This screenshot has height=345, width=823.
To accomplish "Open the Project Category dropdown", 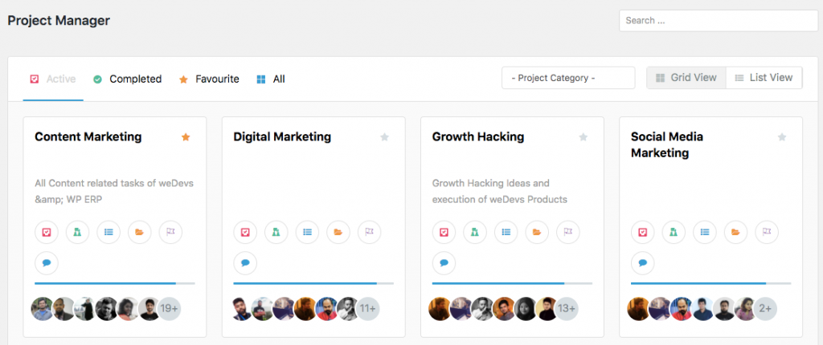I will coord(568,78).
